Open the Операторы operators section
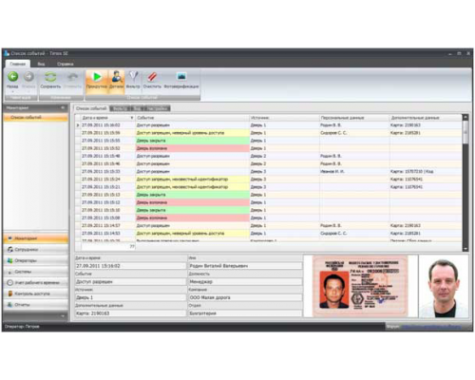475x380 pixels. click(x=36, y=260)
